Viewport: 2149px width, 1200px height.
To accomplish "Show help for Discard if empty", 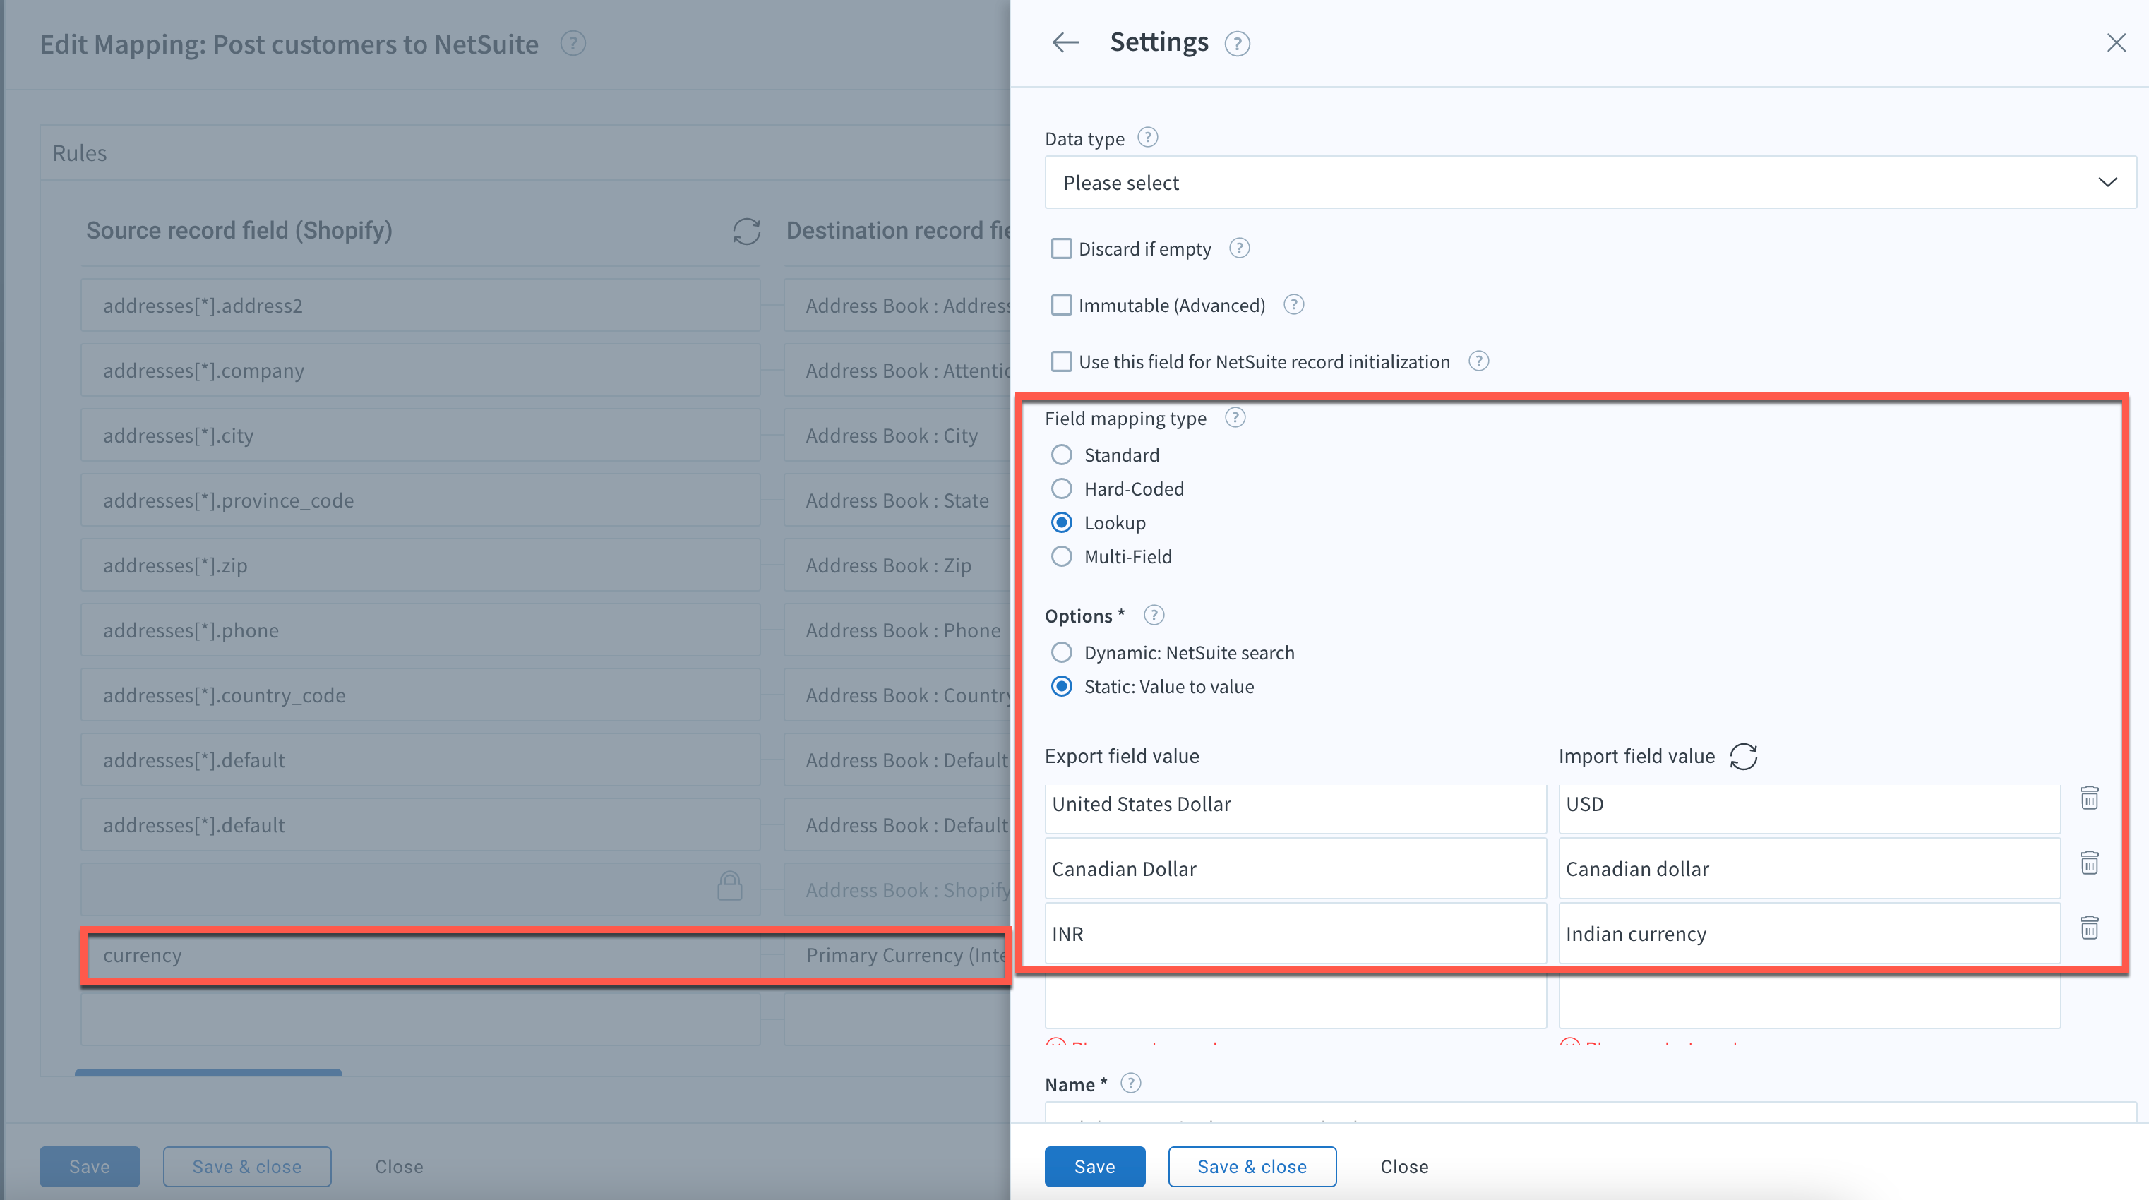I will tap(1240, 248).
